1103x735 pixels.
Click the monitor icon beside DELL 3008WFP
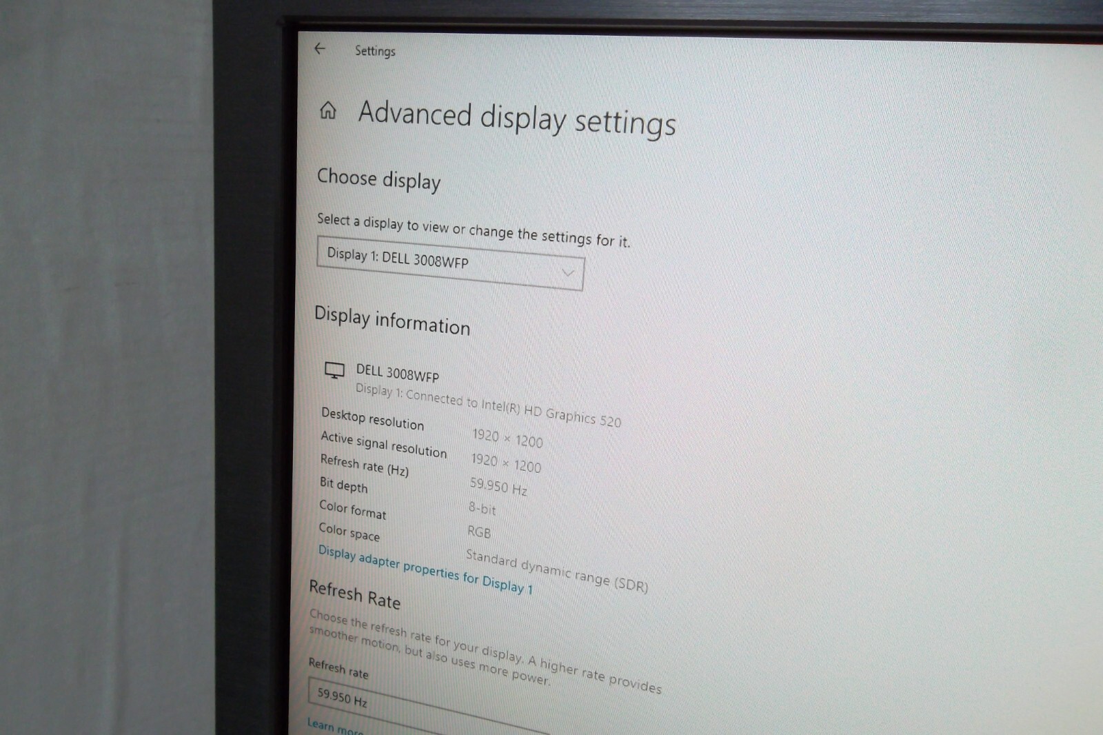(x=334, y=370)
